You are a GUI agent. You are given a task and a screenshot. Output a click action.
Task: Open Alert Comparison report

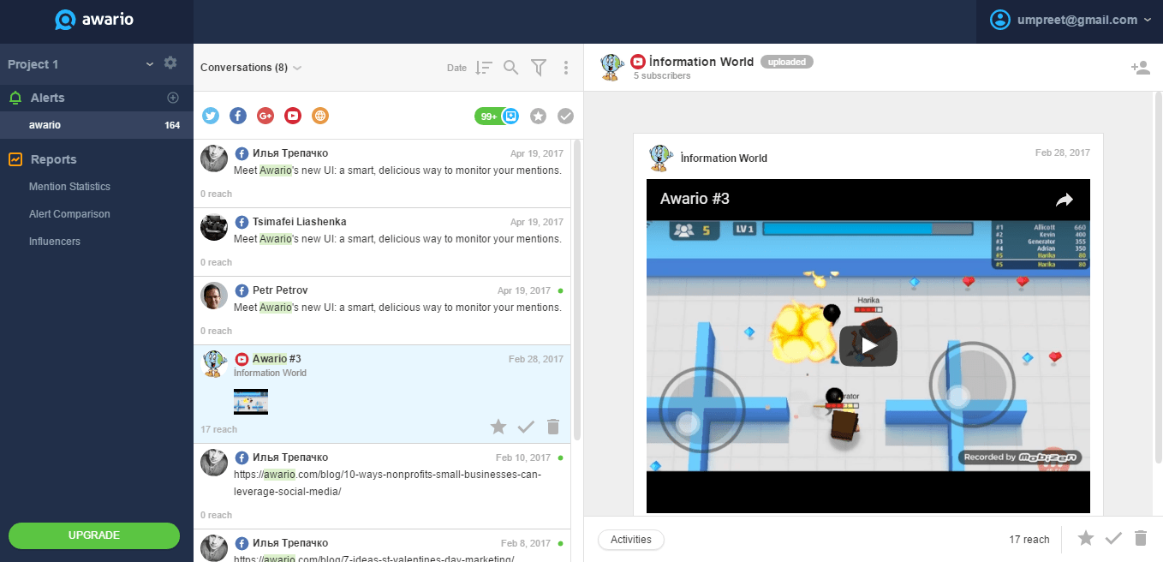[69, 214]
